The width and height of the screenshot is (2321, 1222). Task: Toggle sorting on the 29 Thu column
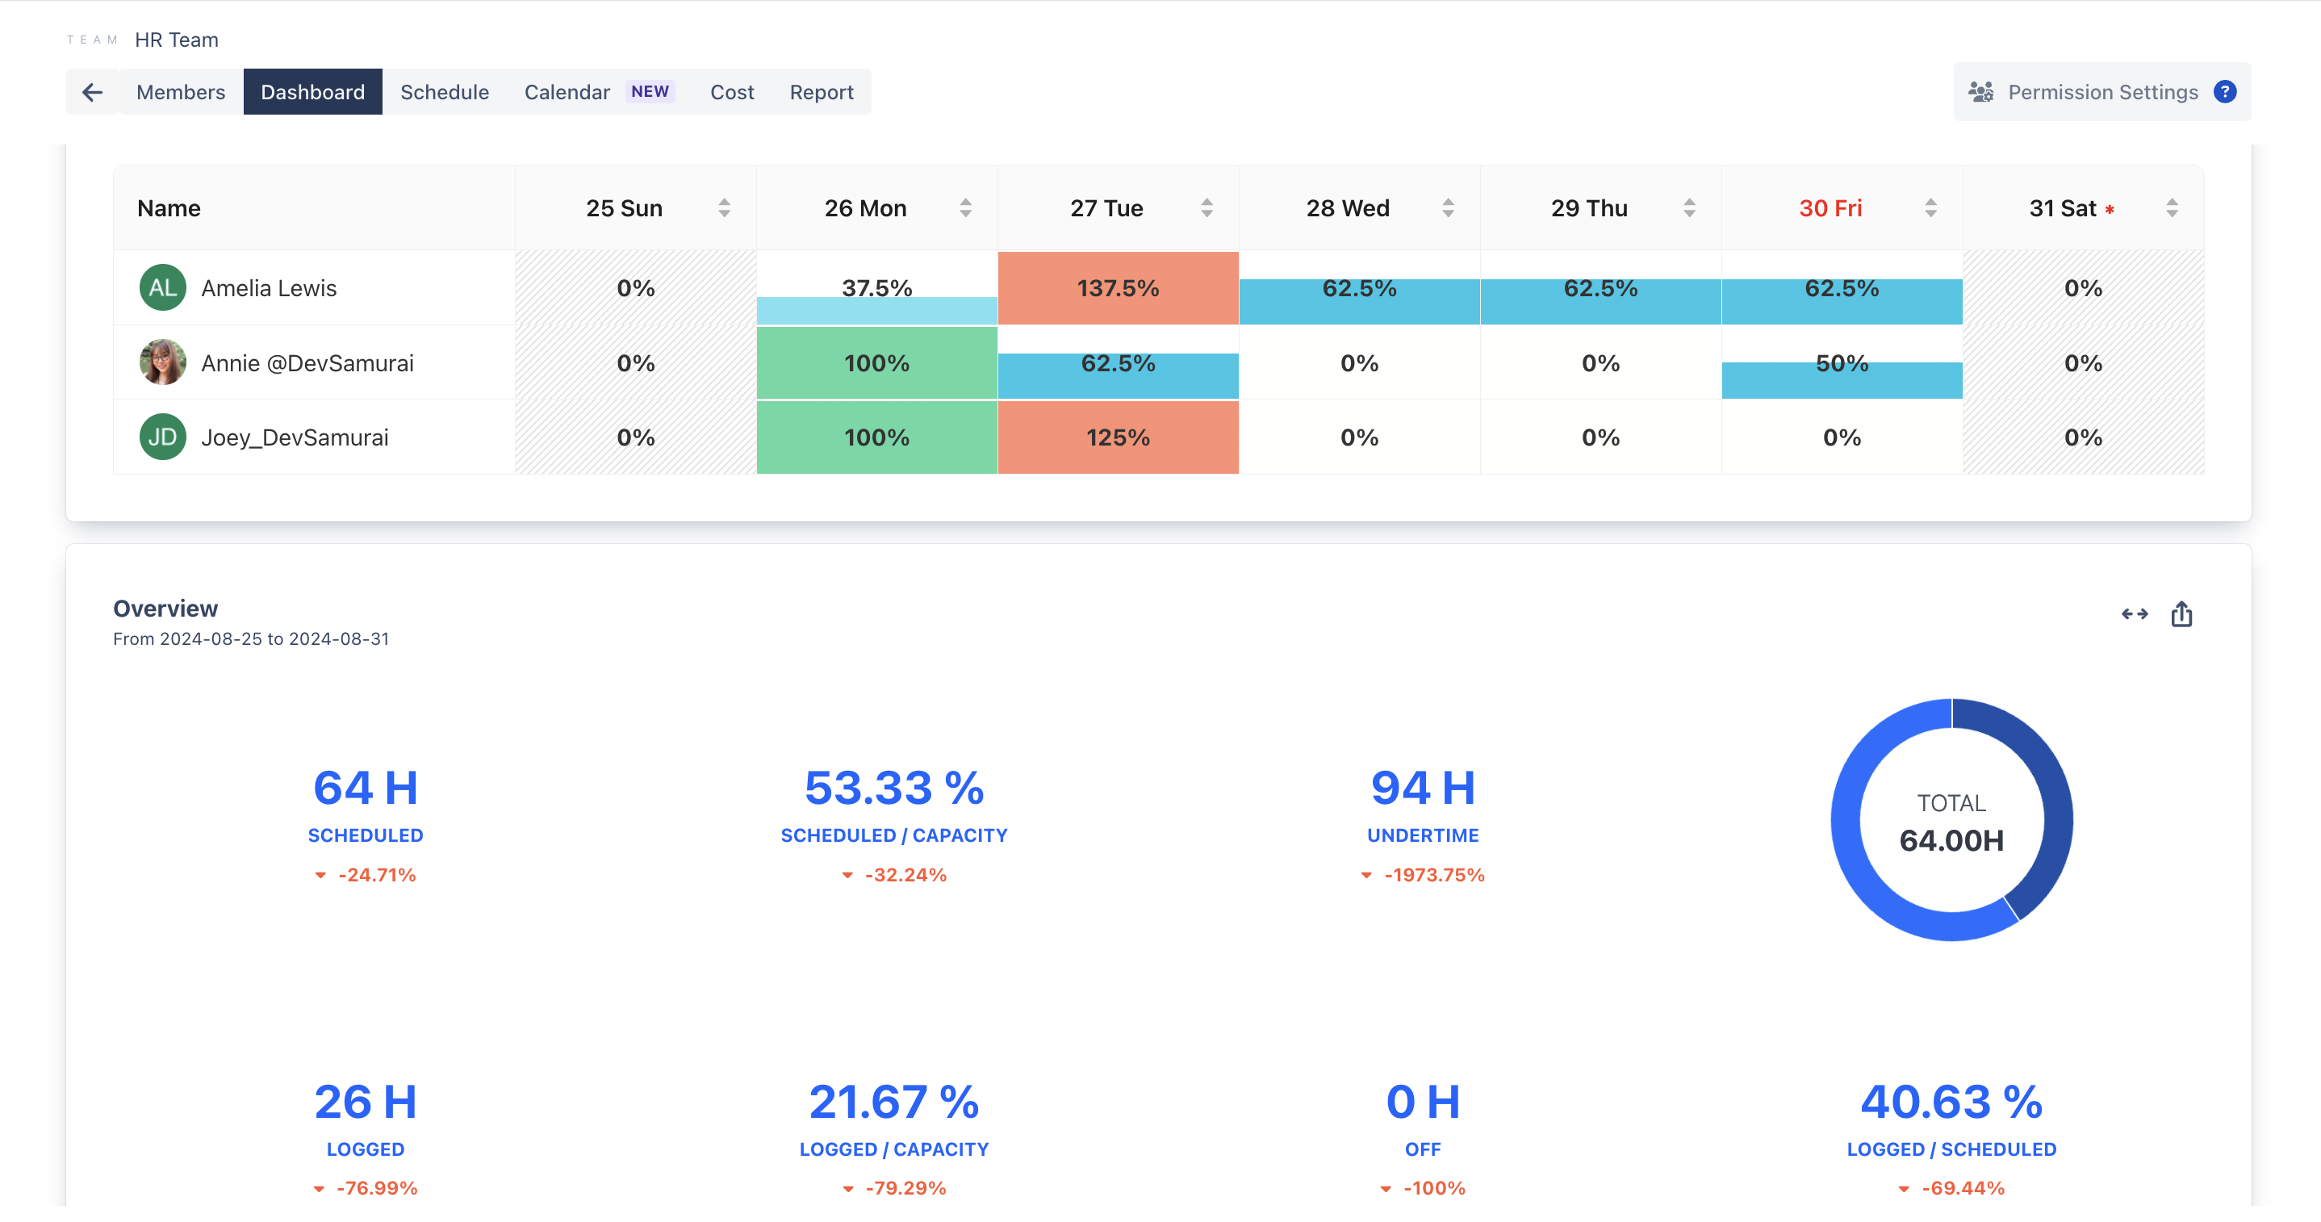coord(1689,208)
